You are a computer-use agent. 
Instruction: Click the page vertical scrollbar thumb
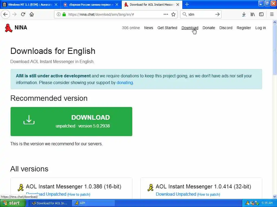(275, 50)
